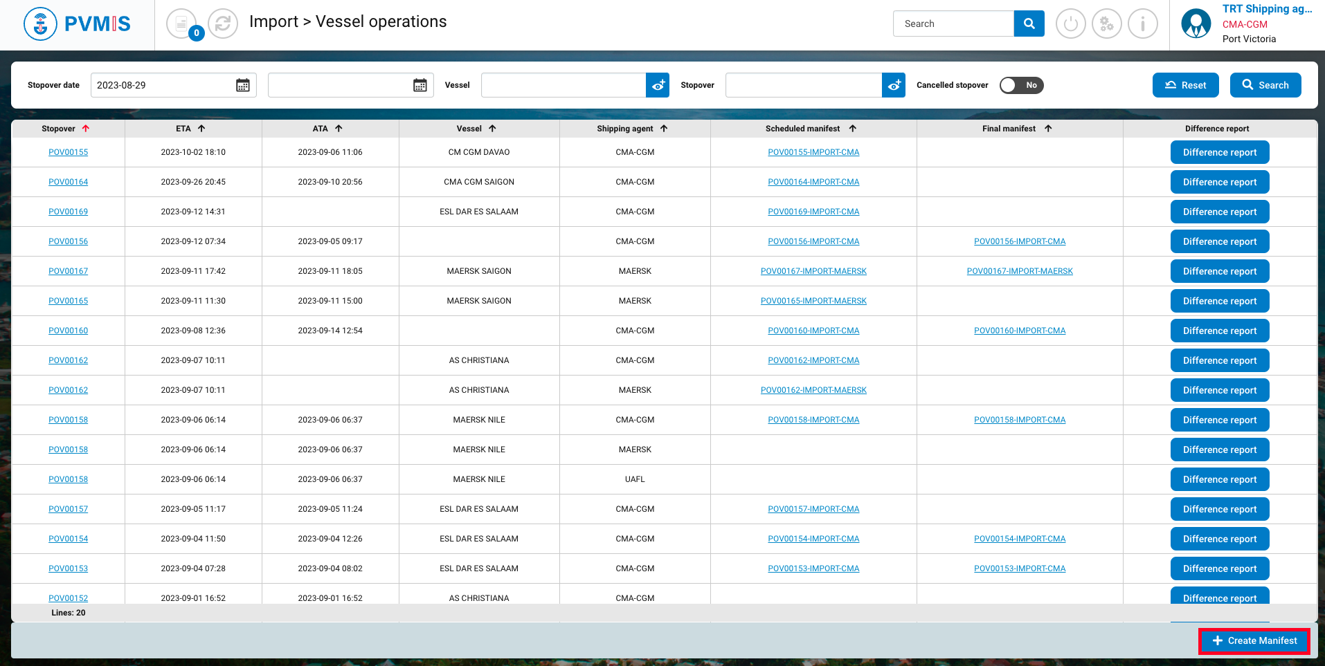The width and height of the screenshot is (1325, 666).
Task: Open the user profile avatar icon
Action: point(1196,24)
